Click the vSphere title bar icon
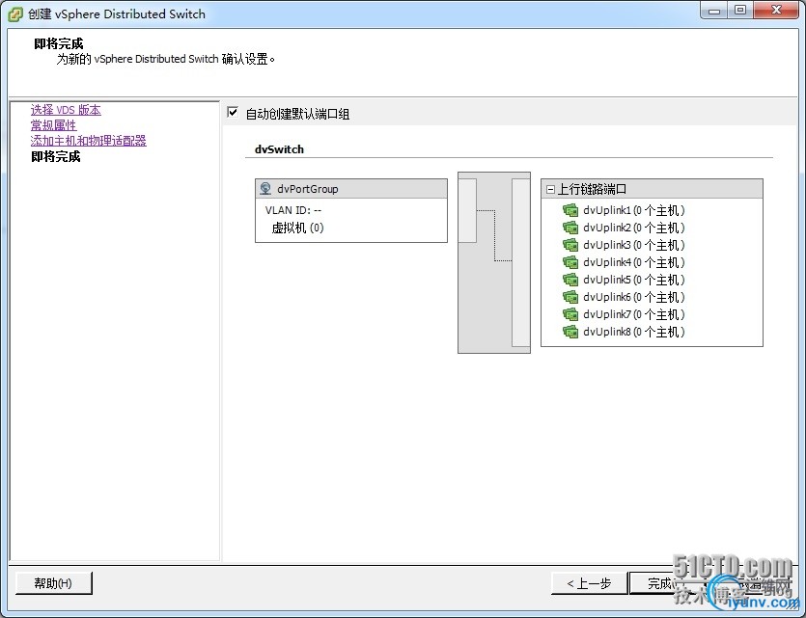 [x=15, y=14]
